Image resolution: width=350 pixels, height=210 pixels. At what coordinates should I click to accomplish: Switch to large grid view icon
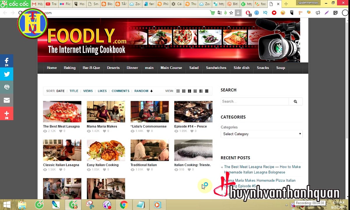189,91
